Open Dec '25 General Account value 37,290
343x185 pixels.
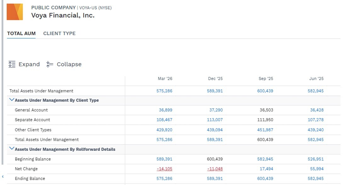tap(216, 110)
